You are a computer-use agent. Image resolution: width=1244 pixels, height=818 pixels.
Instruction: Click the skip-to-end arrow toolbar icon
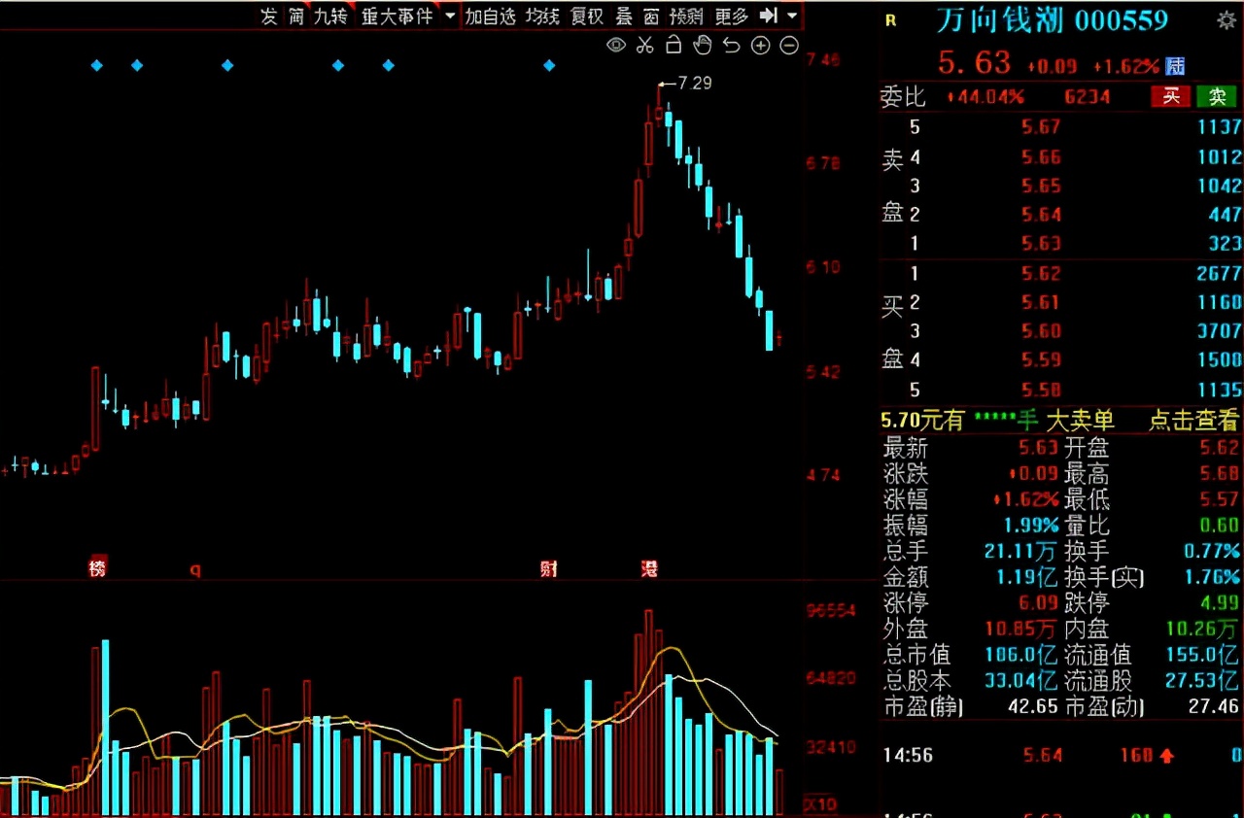pyautogui.click(x=769, y=16)
